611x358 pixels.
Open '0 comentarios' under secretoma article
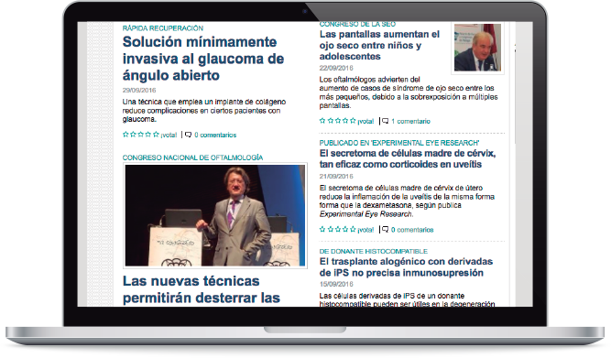412,230
